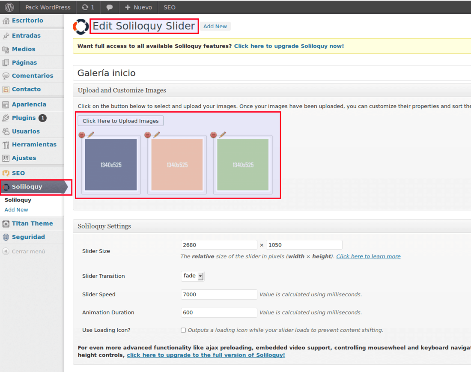Click the Usuarios users icon
This screenshot has height=372, width=471.
click(x=6, y=131)
